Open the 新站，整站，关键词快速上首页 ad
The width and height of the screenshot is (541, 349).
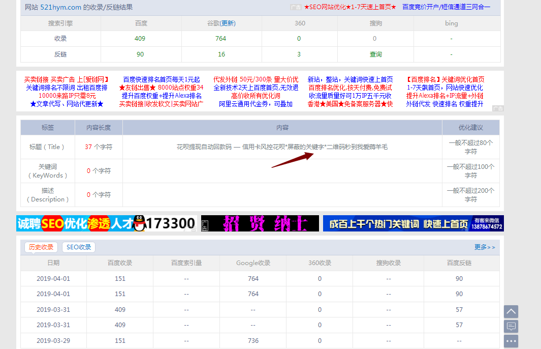point(350,79)
